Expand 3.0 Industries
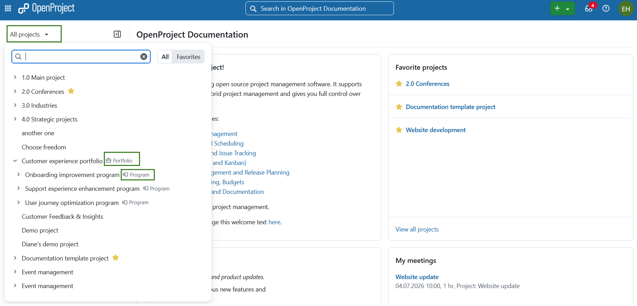 tap(15, 105)
